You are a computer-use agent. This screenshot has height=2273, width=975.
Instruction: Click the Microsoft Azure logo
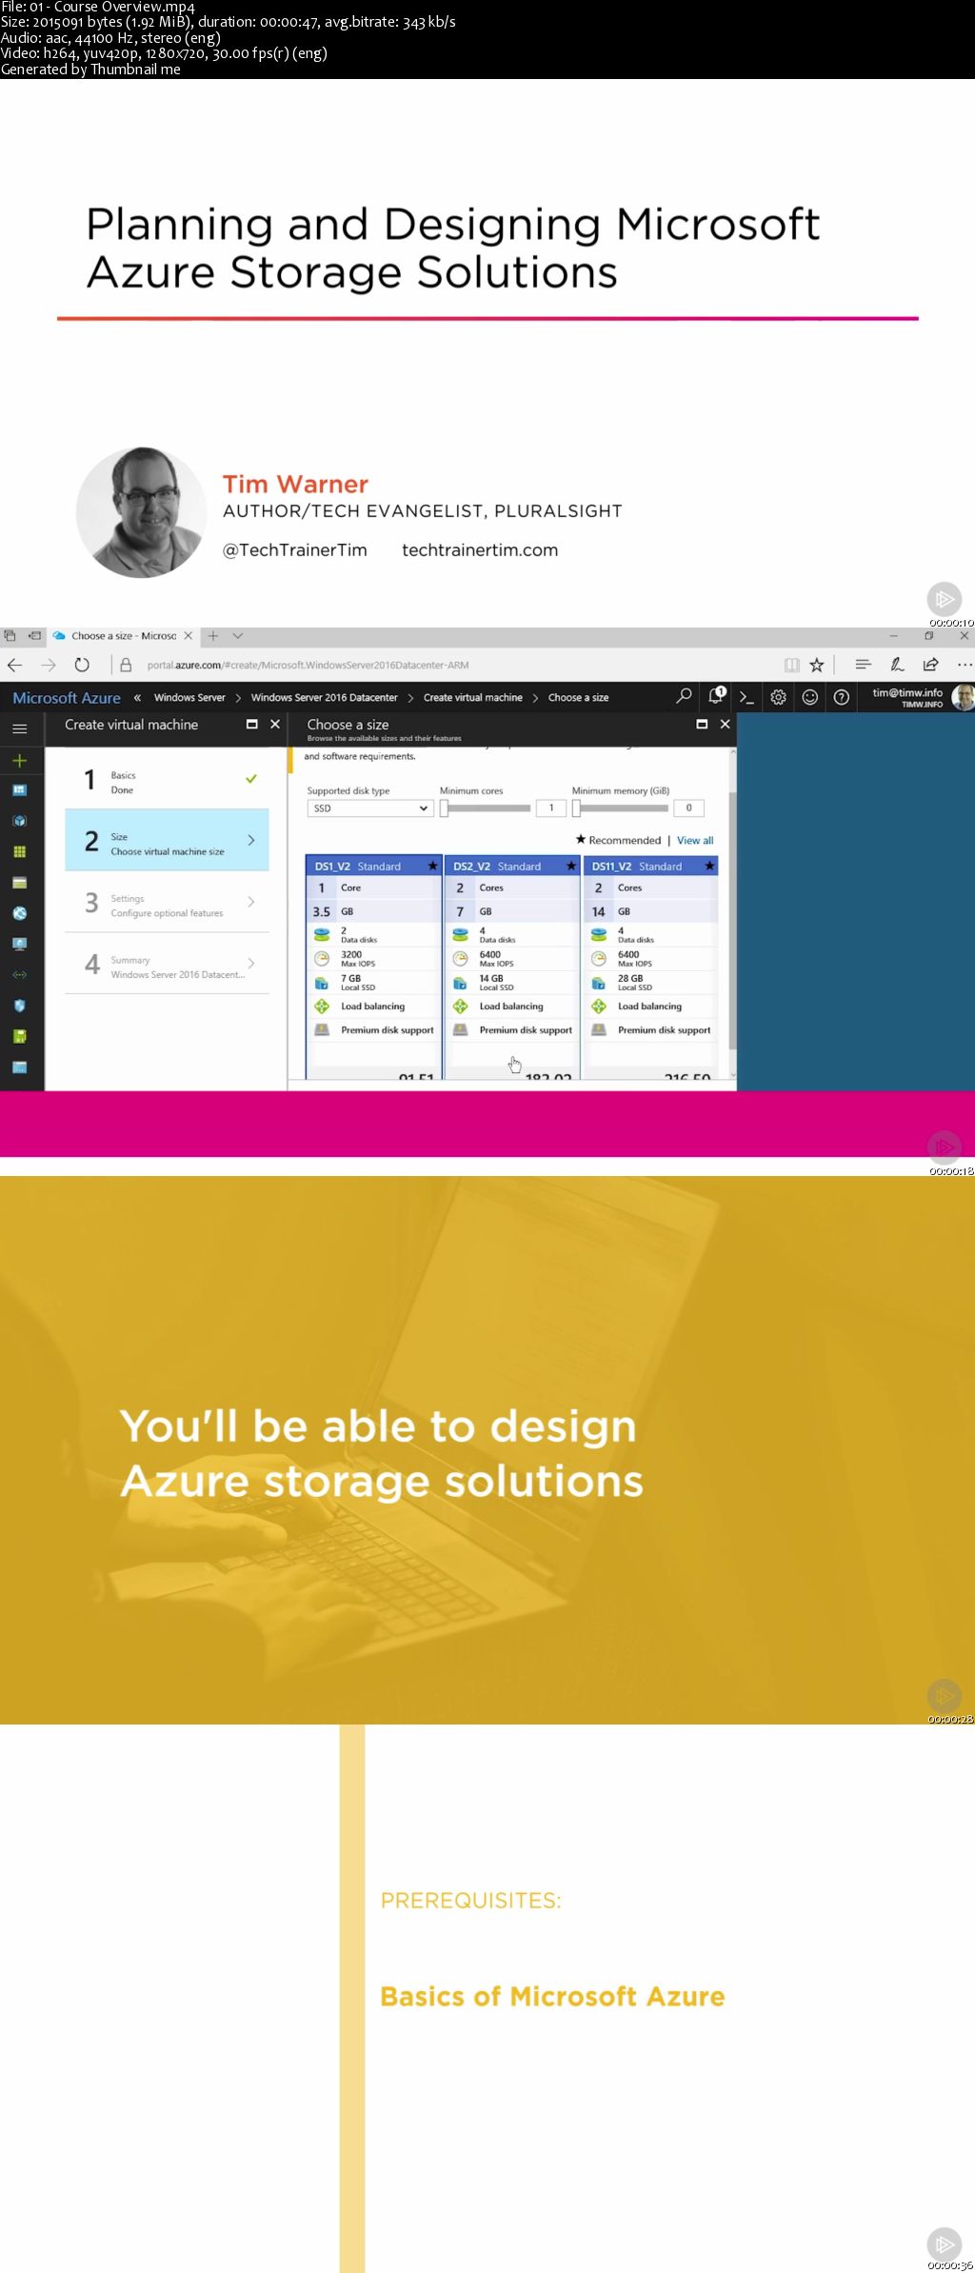click(67, 697)
